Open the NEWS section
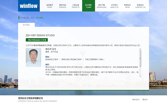This screenshot has width=167, height=104. (x=127, y=6)
